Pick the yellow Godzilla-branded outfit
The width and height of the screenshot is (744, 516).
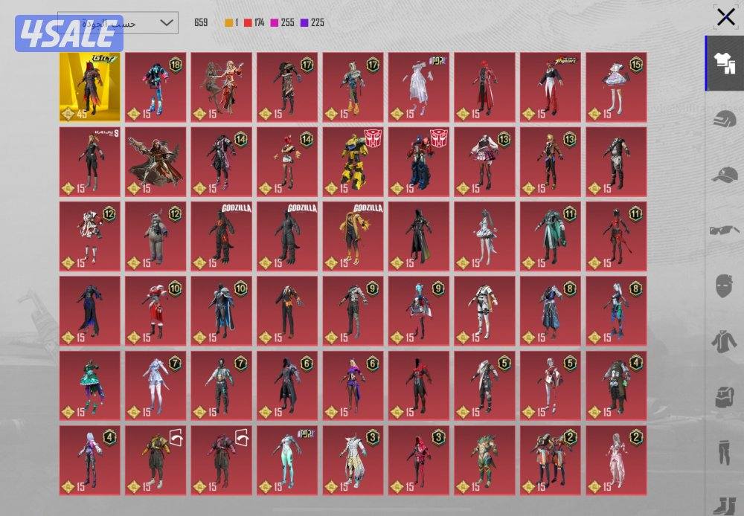(353, 236)
